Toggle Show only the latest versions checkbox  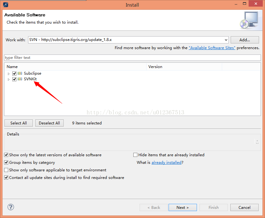pos(6,155)
